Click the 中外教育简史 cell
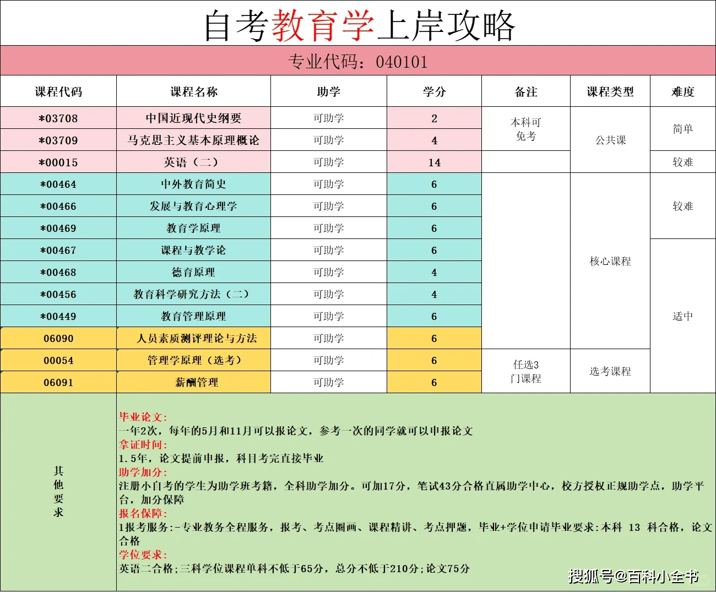716x592 pixels. pos(194,184)
